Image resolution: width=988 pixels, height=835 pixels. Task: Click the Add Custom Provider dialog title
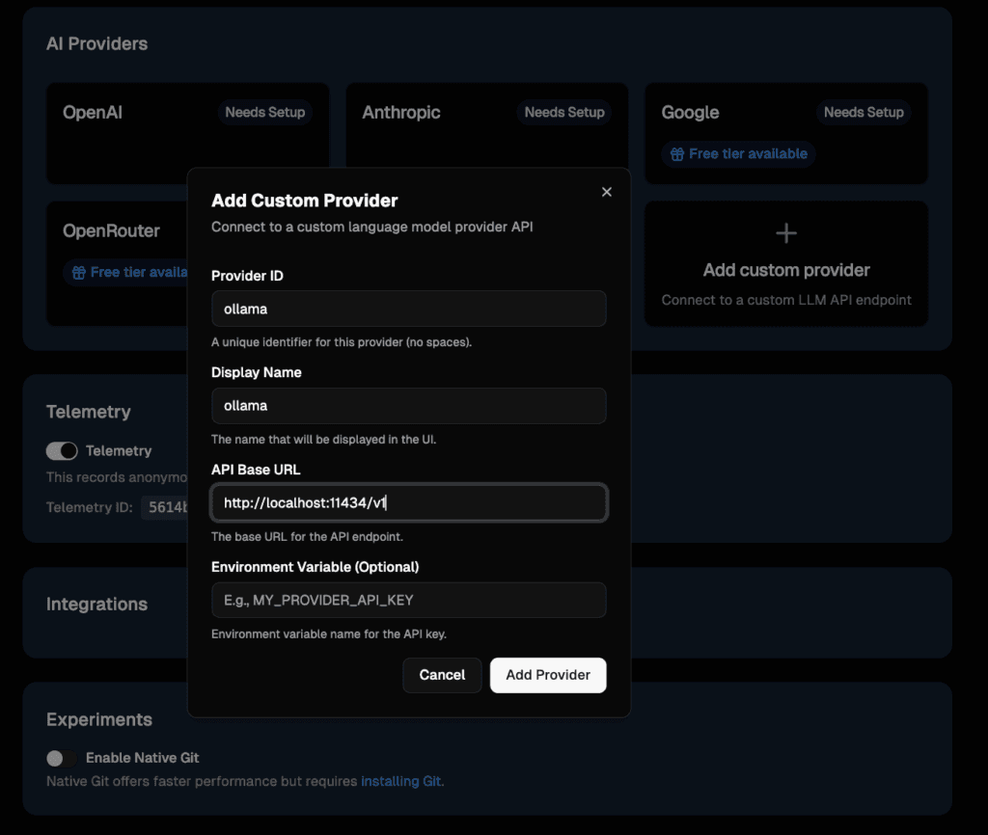[x=304, y=201]
